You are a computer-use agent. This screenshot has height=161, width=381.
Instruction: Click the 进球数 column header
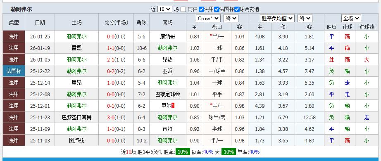point(367,27)
